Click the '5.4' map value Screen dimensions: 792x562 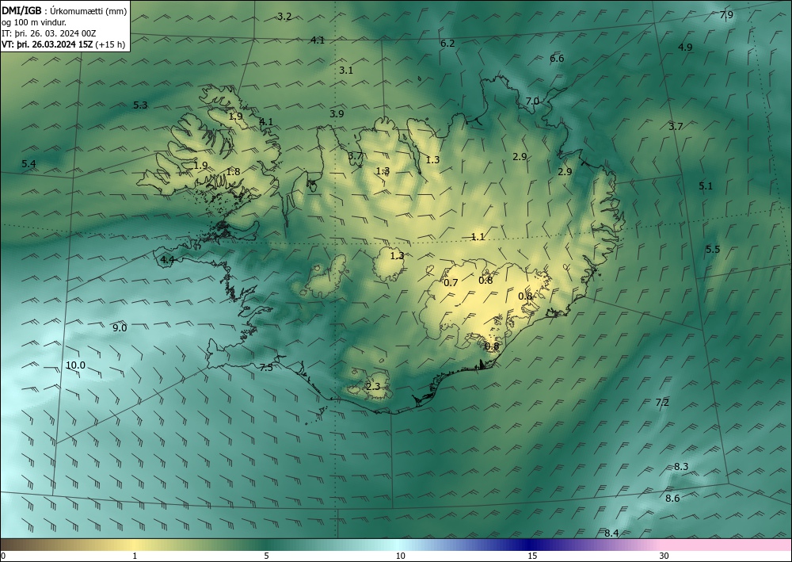pyautogui.click(x=29, y=164)
